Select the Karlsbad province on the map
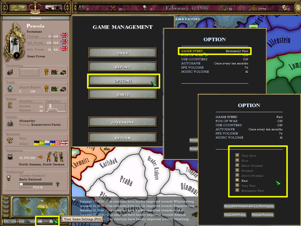The image size is (301, 226). [108, 163]
